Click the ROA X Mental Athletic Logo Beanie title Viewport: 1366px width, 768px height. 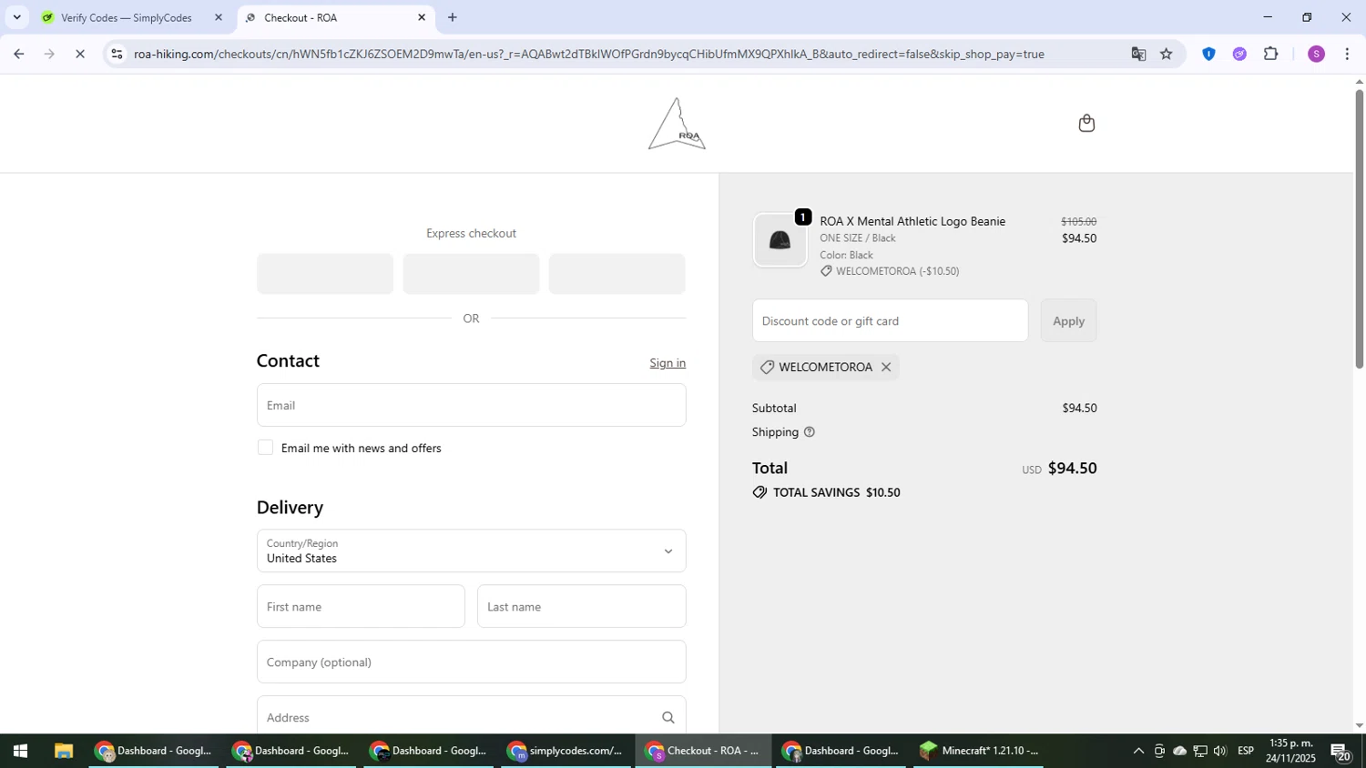coord(912,221)
